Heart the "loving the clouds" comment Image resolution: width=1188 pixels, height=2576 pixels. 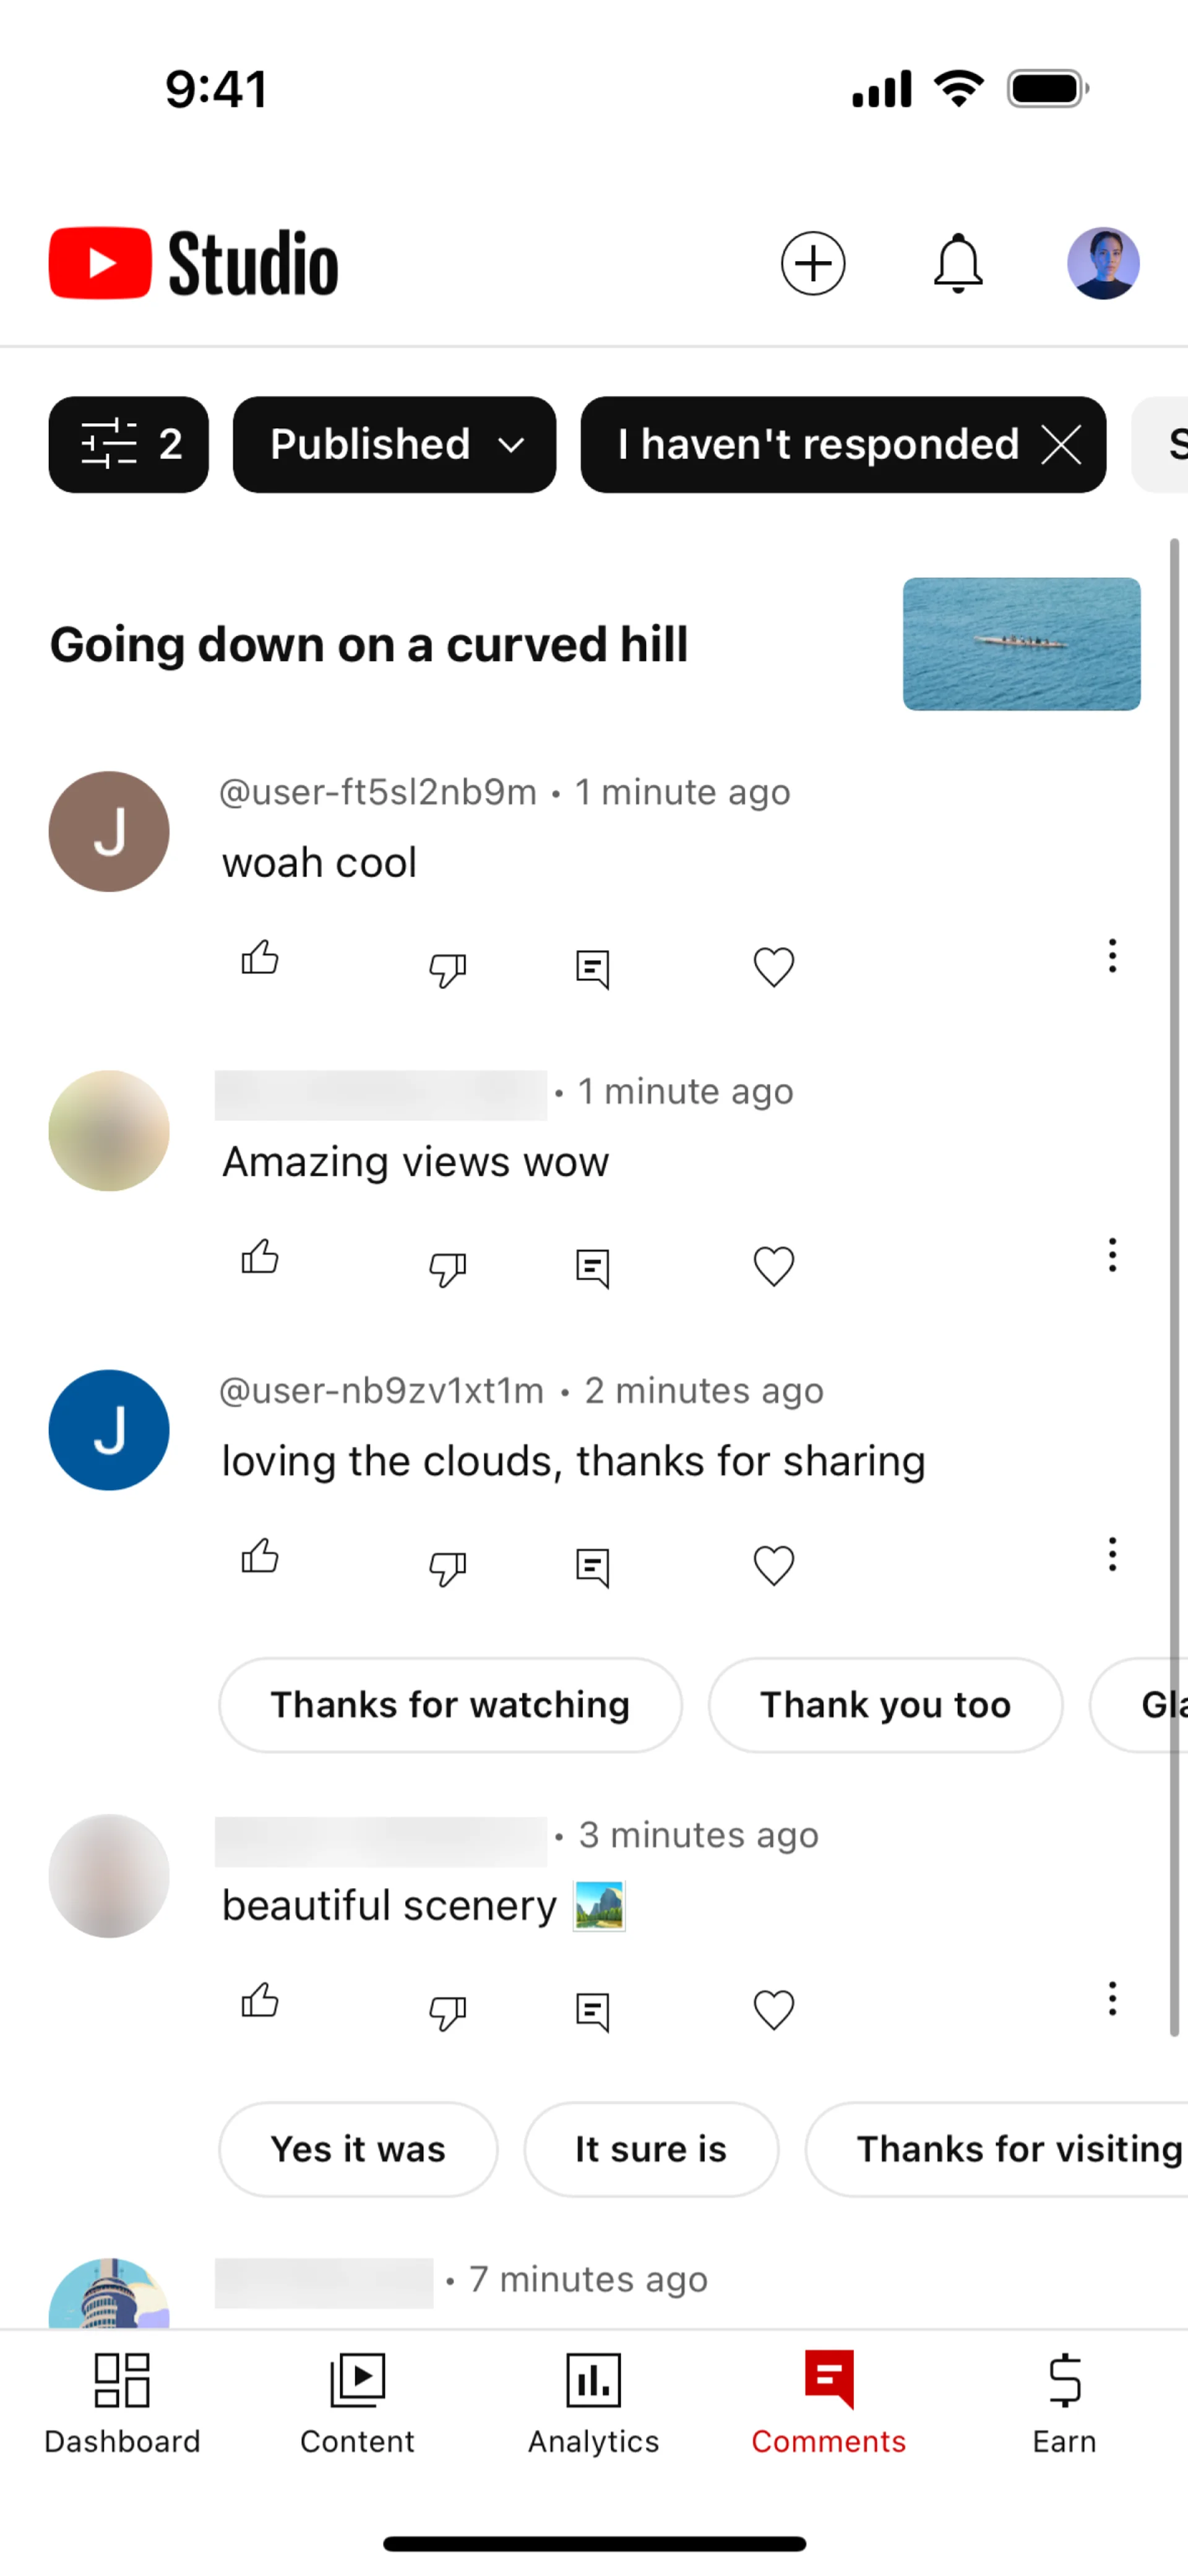[x=773, y=1565]
